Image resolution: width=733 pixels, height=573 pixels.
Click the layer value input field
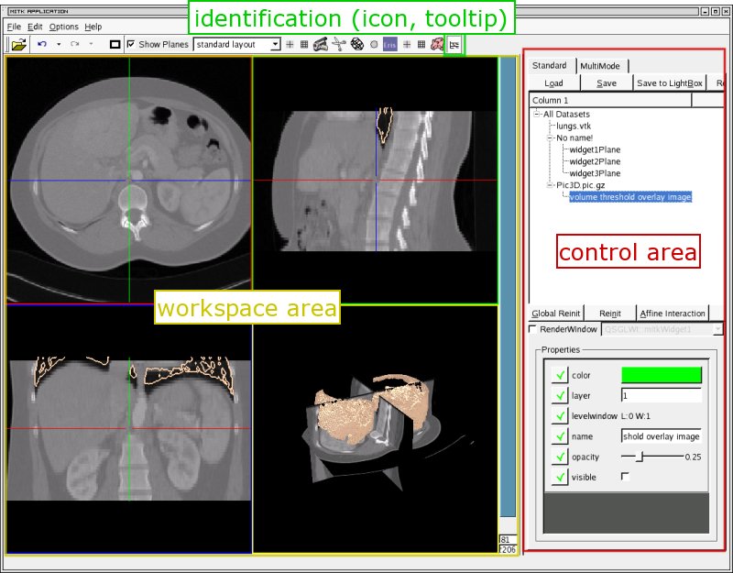point(661,395)
